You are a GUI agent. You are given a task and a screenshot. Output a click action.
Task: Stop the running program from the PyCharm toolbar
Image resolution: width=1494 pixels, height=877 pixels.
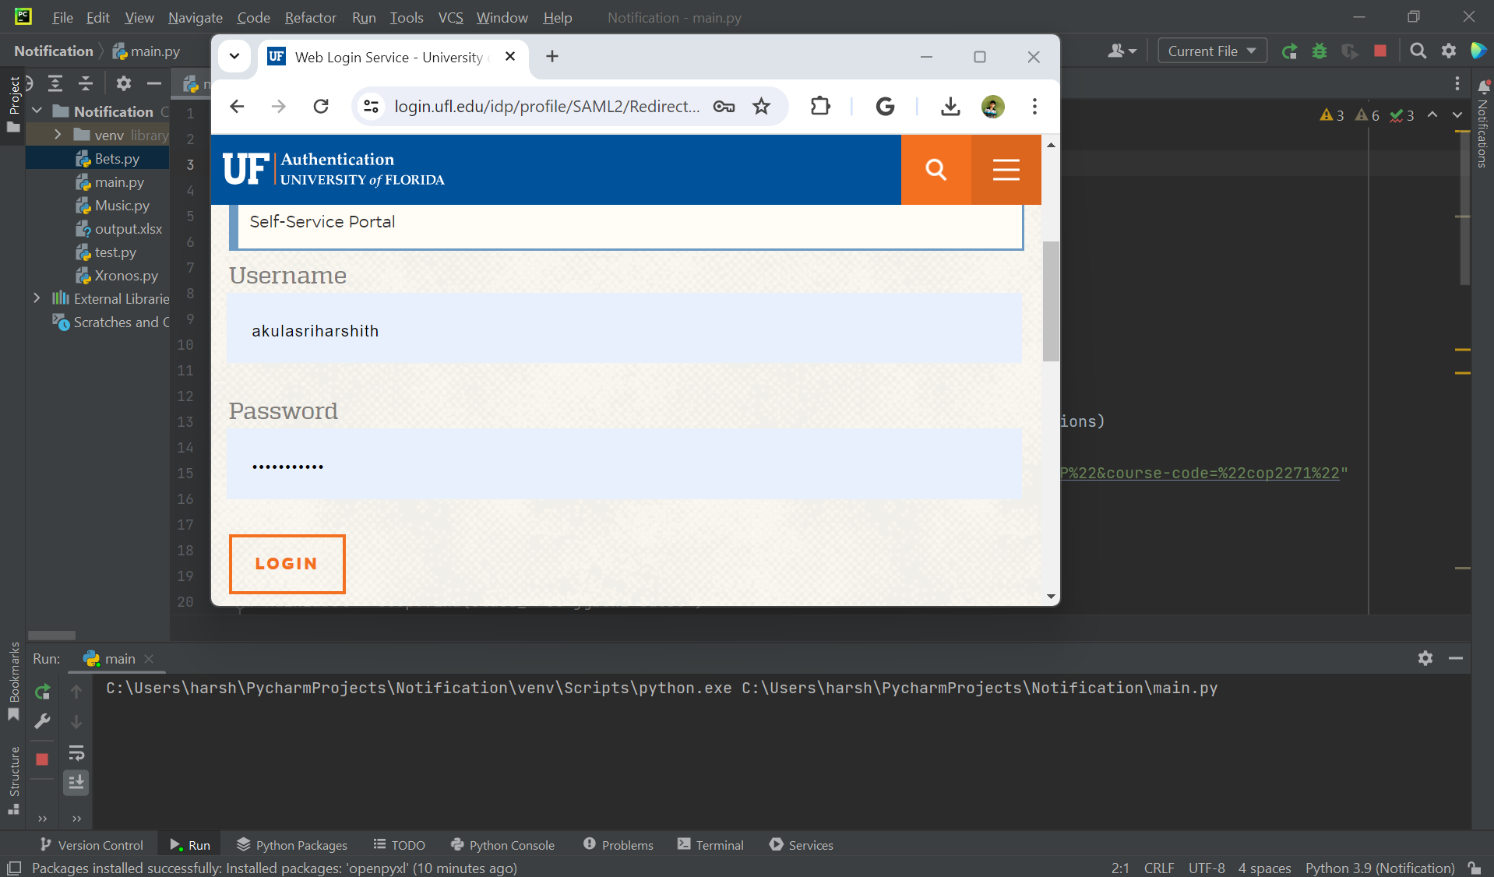(x=1380, y=51)
